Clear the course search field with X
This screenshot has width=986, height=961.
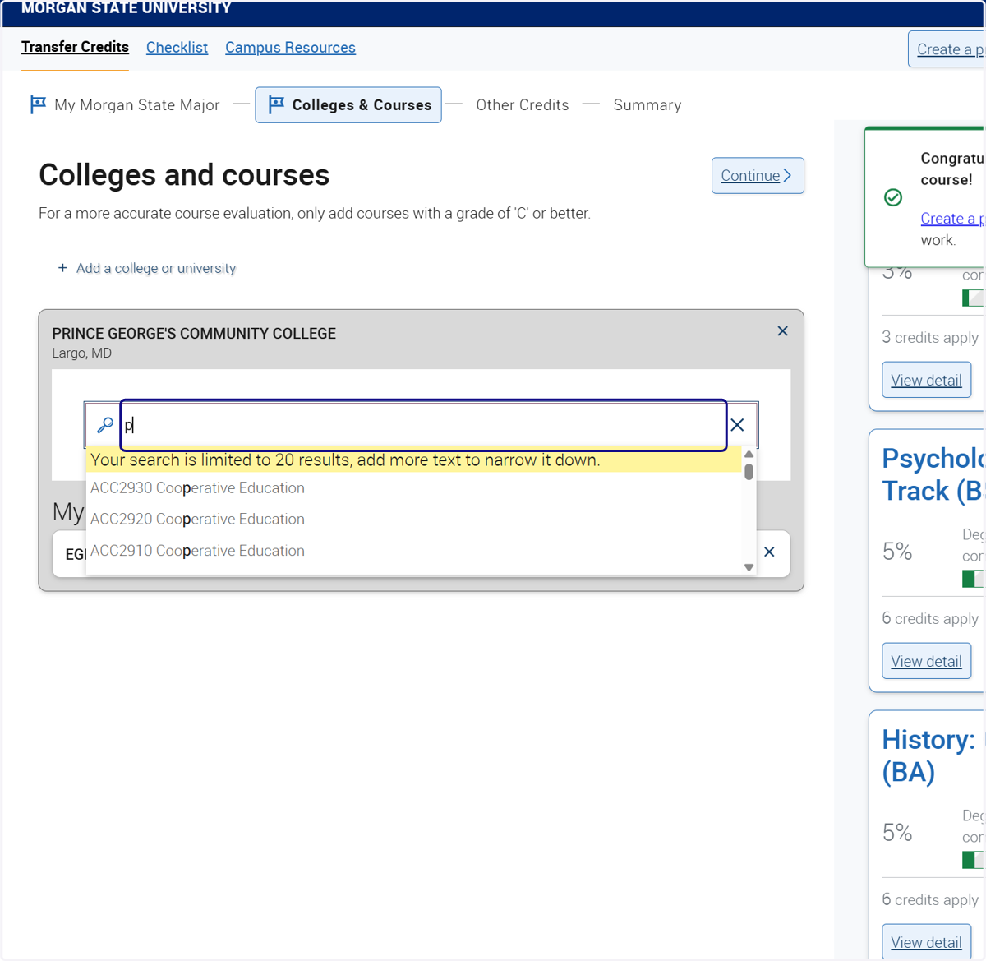737,425
